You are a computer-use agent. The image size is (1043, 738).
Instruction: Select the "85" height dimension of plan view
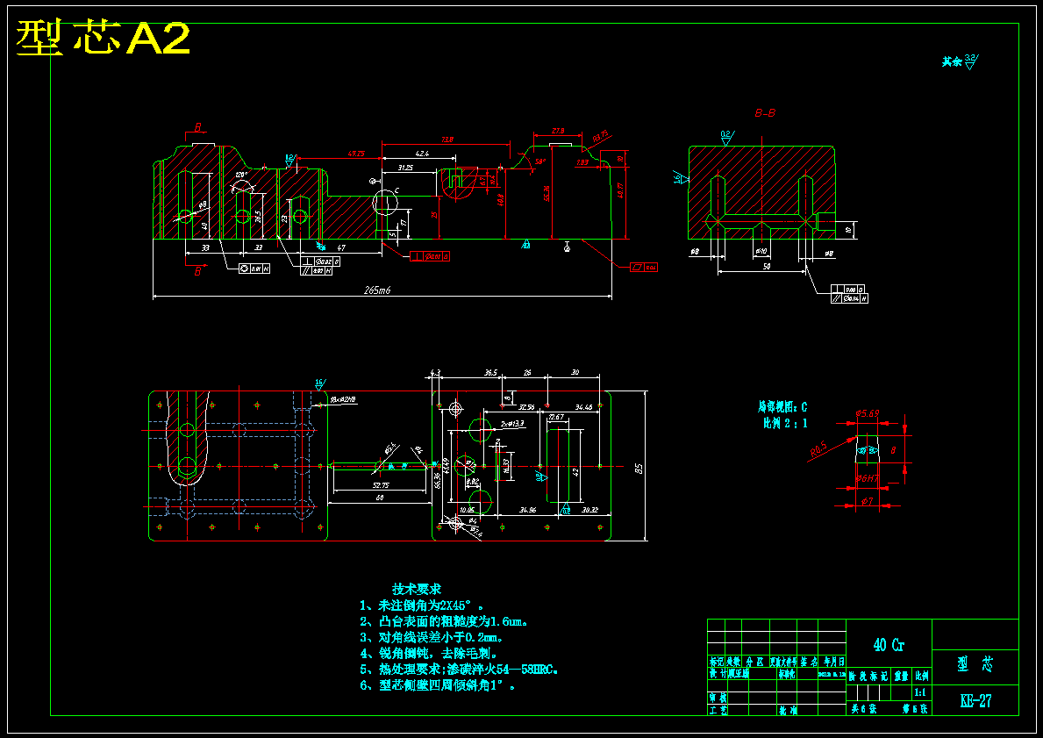(639, 468)
